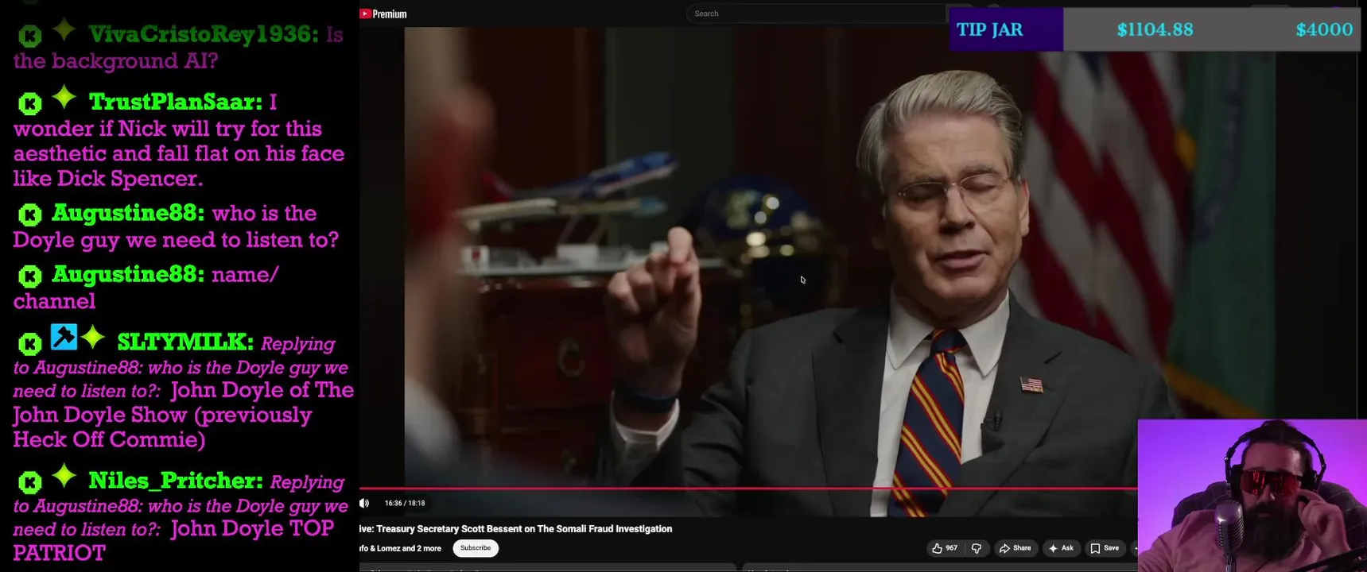1367x572 pixels.
Task: Click the green star beside TrustPlanSaar
Action: [x=64, y=97]
